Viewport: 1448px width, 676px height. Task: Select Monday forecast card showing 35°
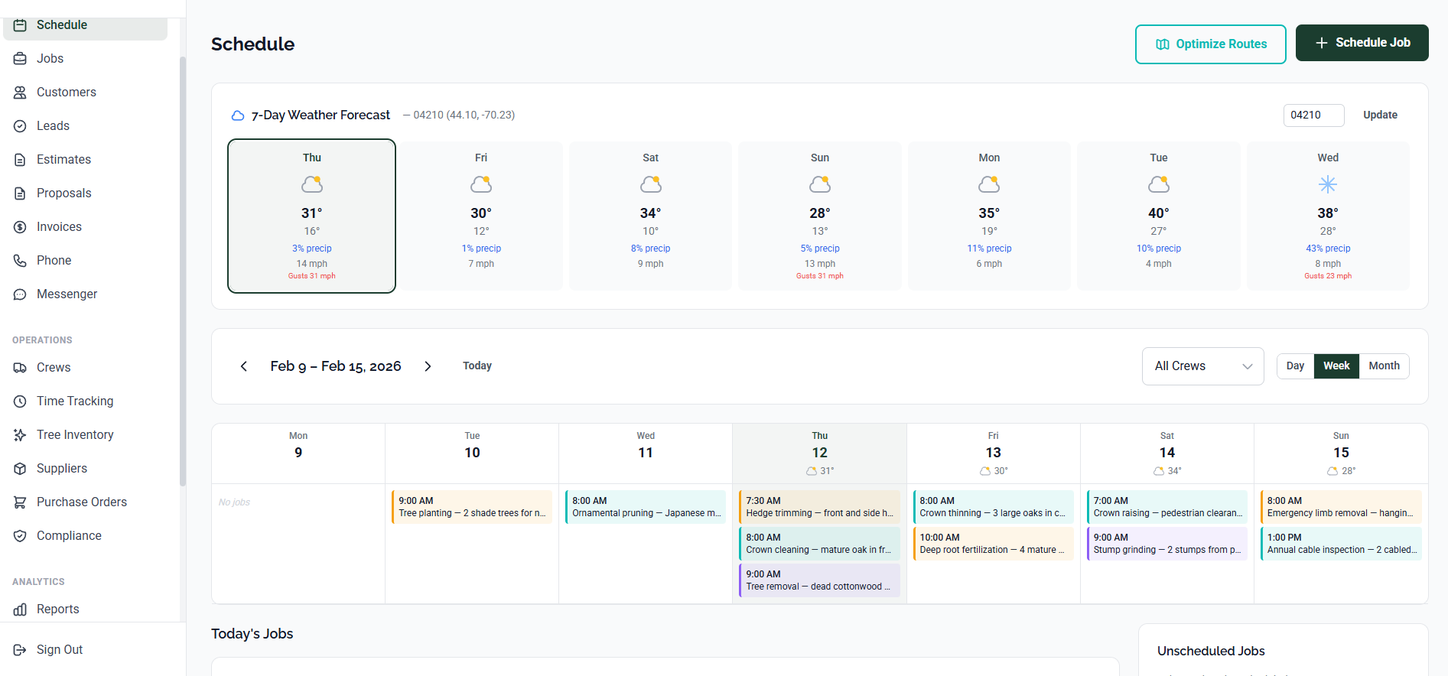989,216
